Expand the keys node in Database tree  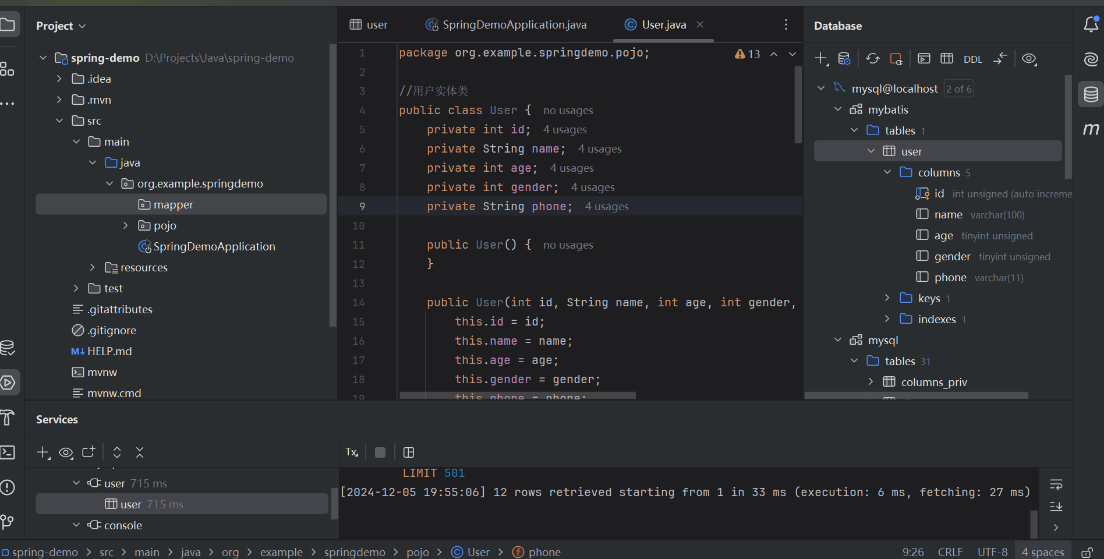[887, 298]
